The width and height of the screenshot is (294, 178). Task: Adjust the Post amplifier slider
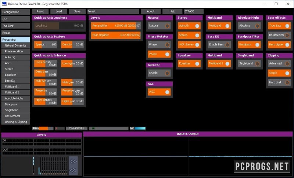click(116, 35)
